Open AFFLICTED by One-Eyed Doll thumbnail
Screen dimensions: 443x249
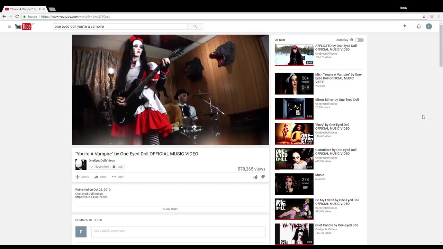(294, 55)
